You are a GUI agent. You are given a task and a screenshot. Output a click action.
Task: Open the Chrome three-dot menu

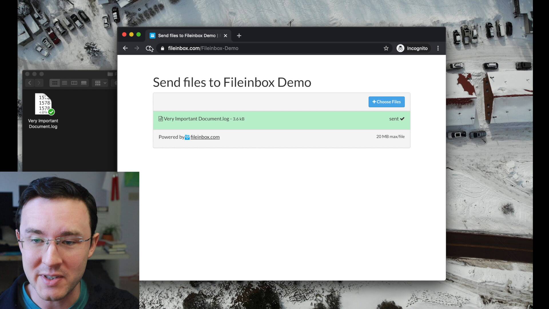(x=438, y=48)
